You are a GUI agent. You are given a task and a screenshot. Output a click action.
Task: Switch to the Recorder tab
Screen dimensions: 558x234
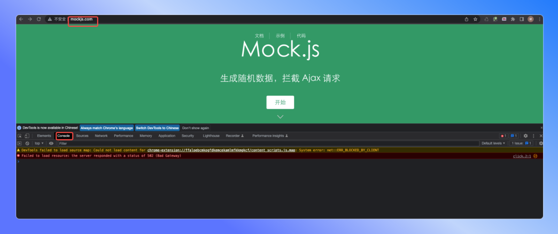pyautogui.click(x=235, y=136)
